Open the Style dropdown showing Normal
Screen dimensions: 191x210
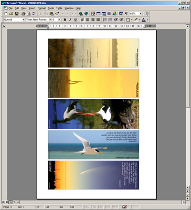tap(24, 20)
